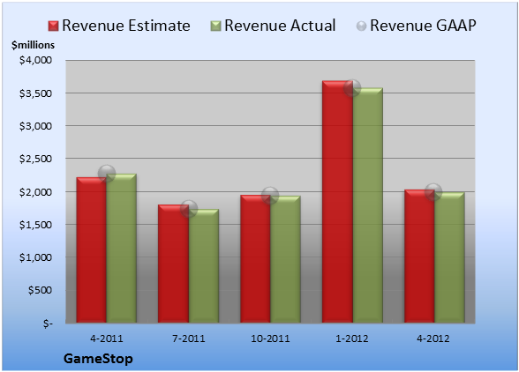This screenshot has height=372, width=519.
Task: Select the Revenue Estimate legend label
Action: (126, 26)
